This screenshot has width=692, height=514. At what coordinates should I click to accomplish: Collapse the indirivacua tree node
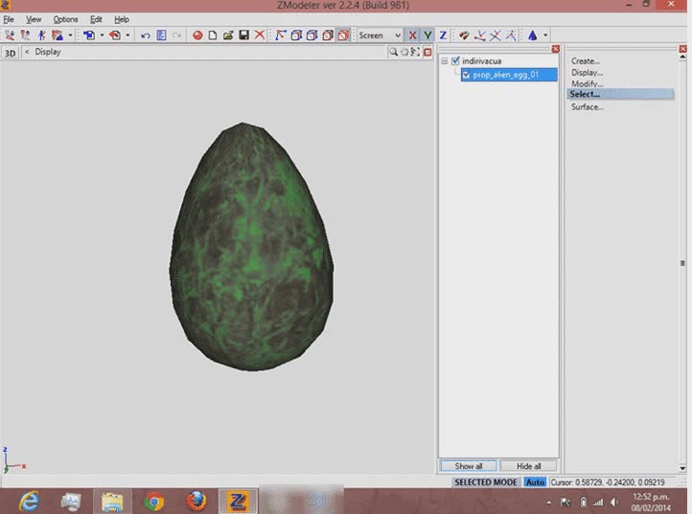pos(445,61)
